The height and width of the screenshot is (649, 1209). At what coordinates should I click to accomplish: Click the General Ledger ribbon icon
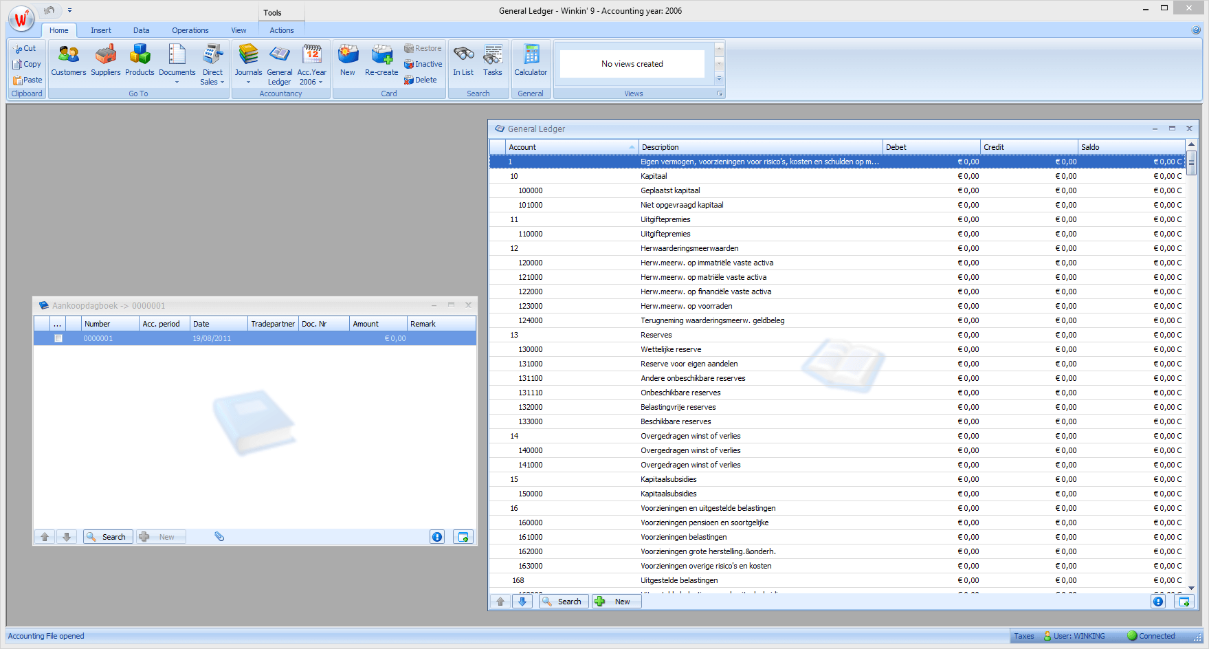(280, 55)
